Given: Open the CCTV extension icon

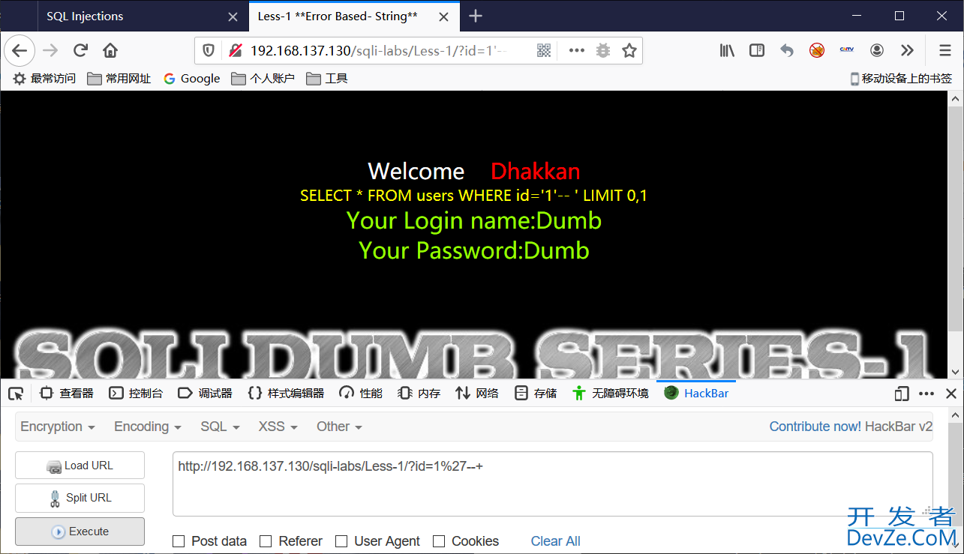Looking at the screenshot, I should coord(847,50).
